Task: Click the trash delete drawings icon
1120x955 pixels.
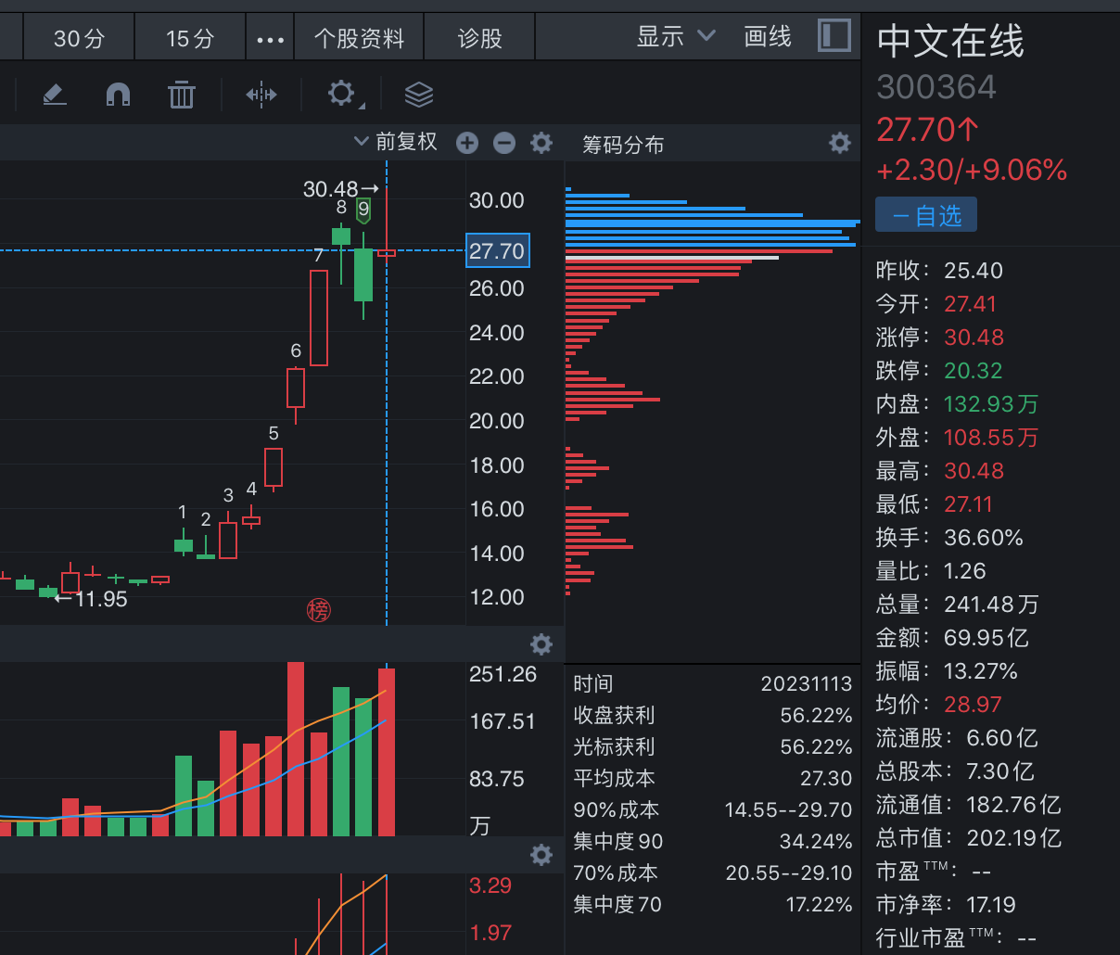Action: [182, 95]
